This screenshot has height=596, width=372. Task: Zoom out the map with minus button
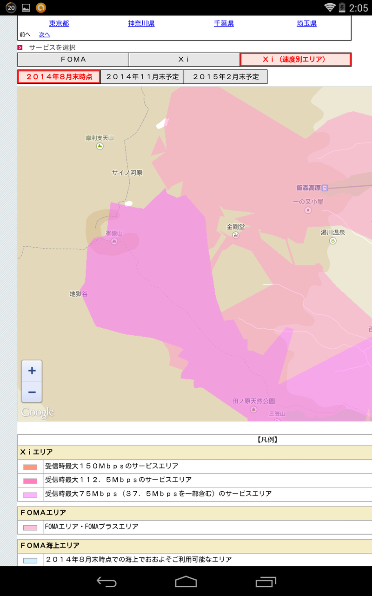pos(32,392)
